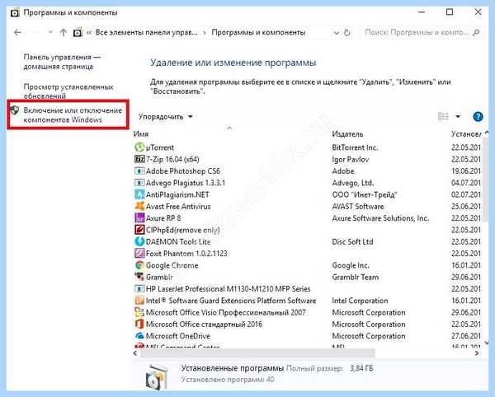Click the Control Panel icon in address bar
495x397 pixels.
78,32
